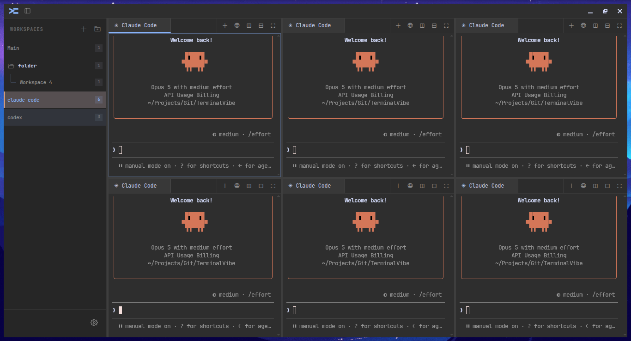The image size is (631, 341).
Task: Split bottom-middle pane into side-by-side columns
Action: (422, 186)
